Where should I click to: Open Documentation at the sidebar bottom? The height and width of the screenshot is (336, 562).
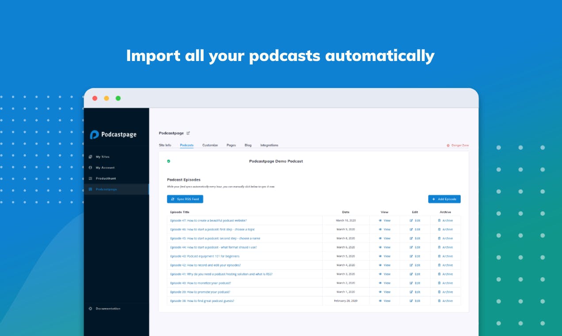pos(108,309)
